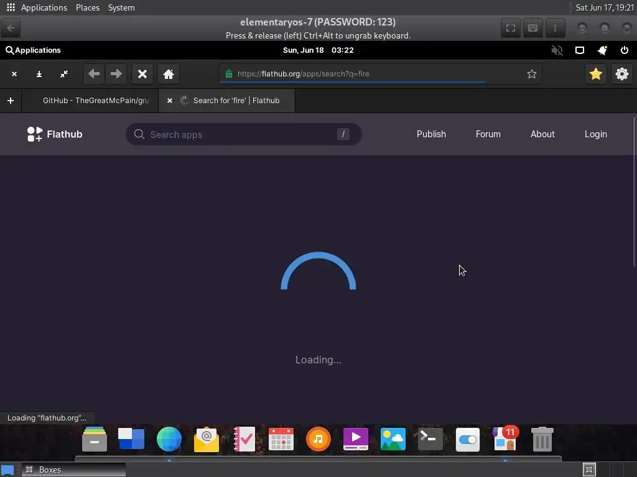
Task: Open the notifications bell indicator
Action: point(602,50)
